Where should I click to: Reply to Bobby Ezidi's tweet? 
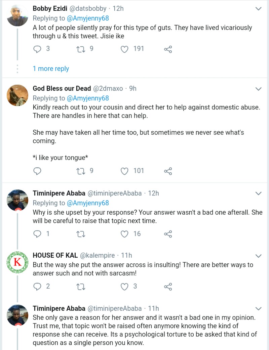37,49
